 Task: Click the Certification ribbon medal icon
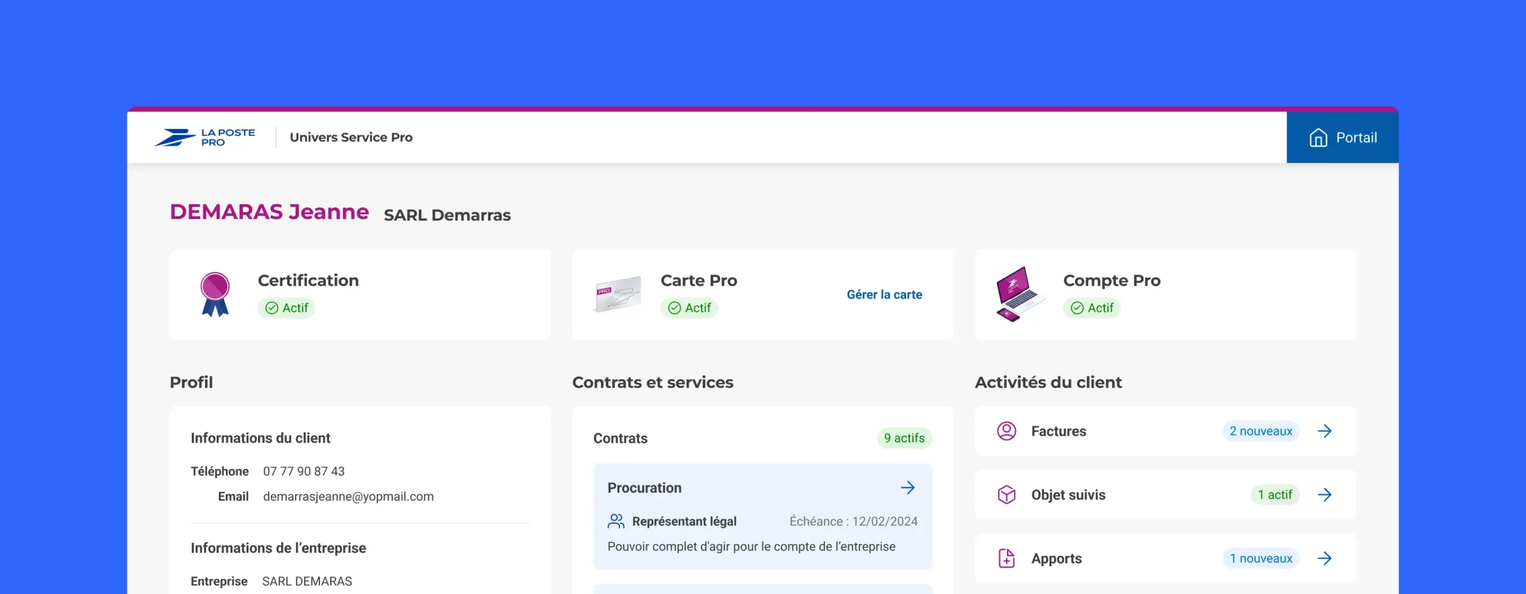tap(215, 294)
